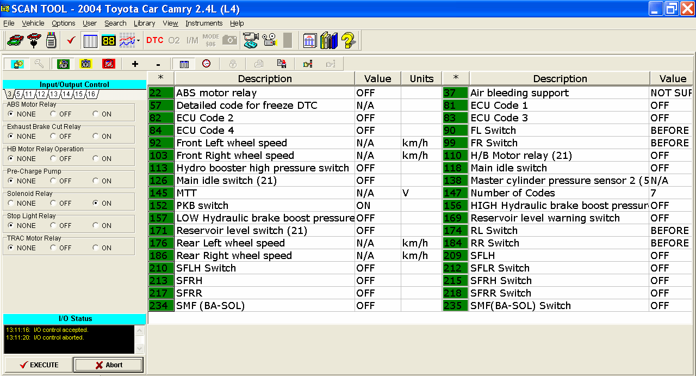Viewport: 696px width, 376px height.
Task: Switch to tab 13 in Input/Output Control
Action: 54,95
